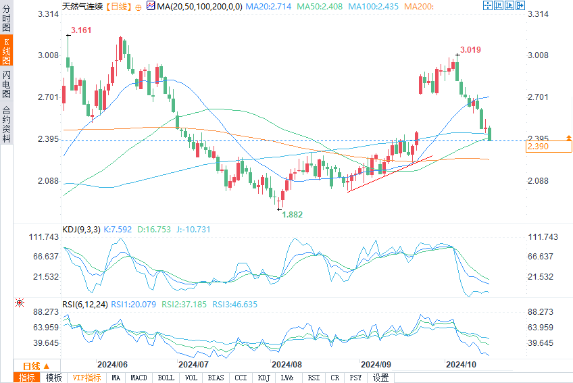This screenshot has width=573, height=383.
Task: Click the MA(20,50,100,200,0,0) parameter label
Action: click(199, 7)
